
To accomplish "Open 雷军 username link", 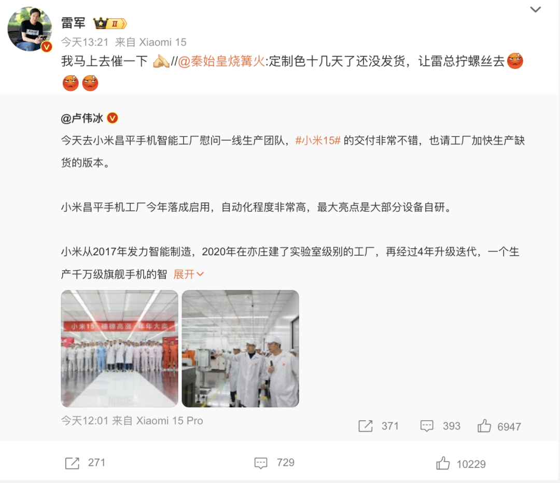I will pos(73,23).
